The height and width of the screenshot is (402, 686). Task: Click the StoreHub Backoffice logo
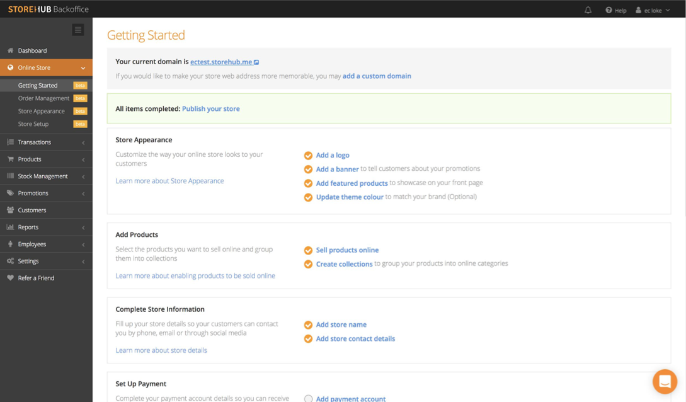click(48, 9)
